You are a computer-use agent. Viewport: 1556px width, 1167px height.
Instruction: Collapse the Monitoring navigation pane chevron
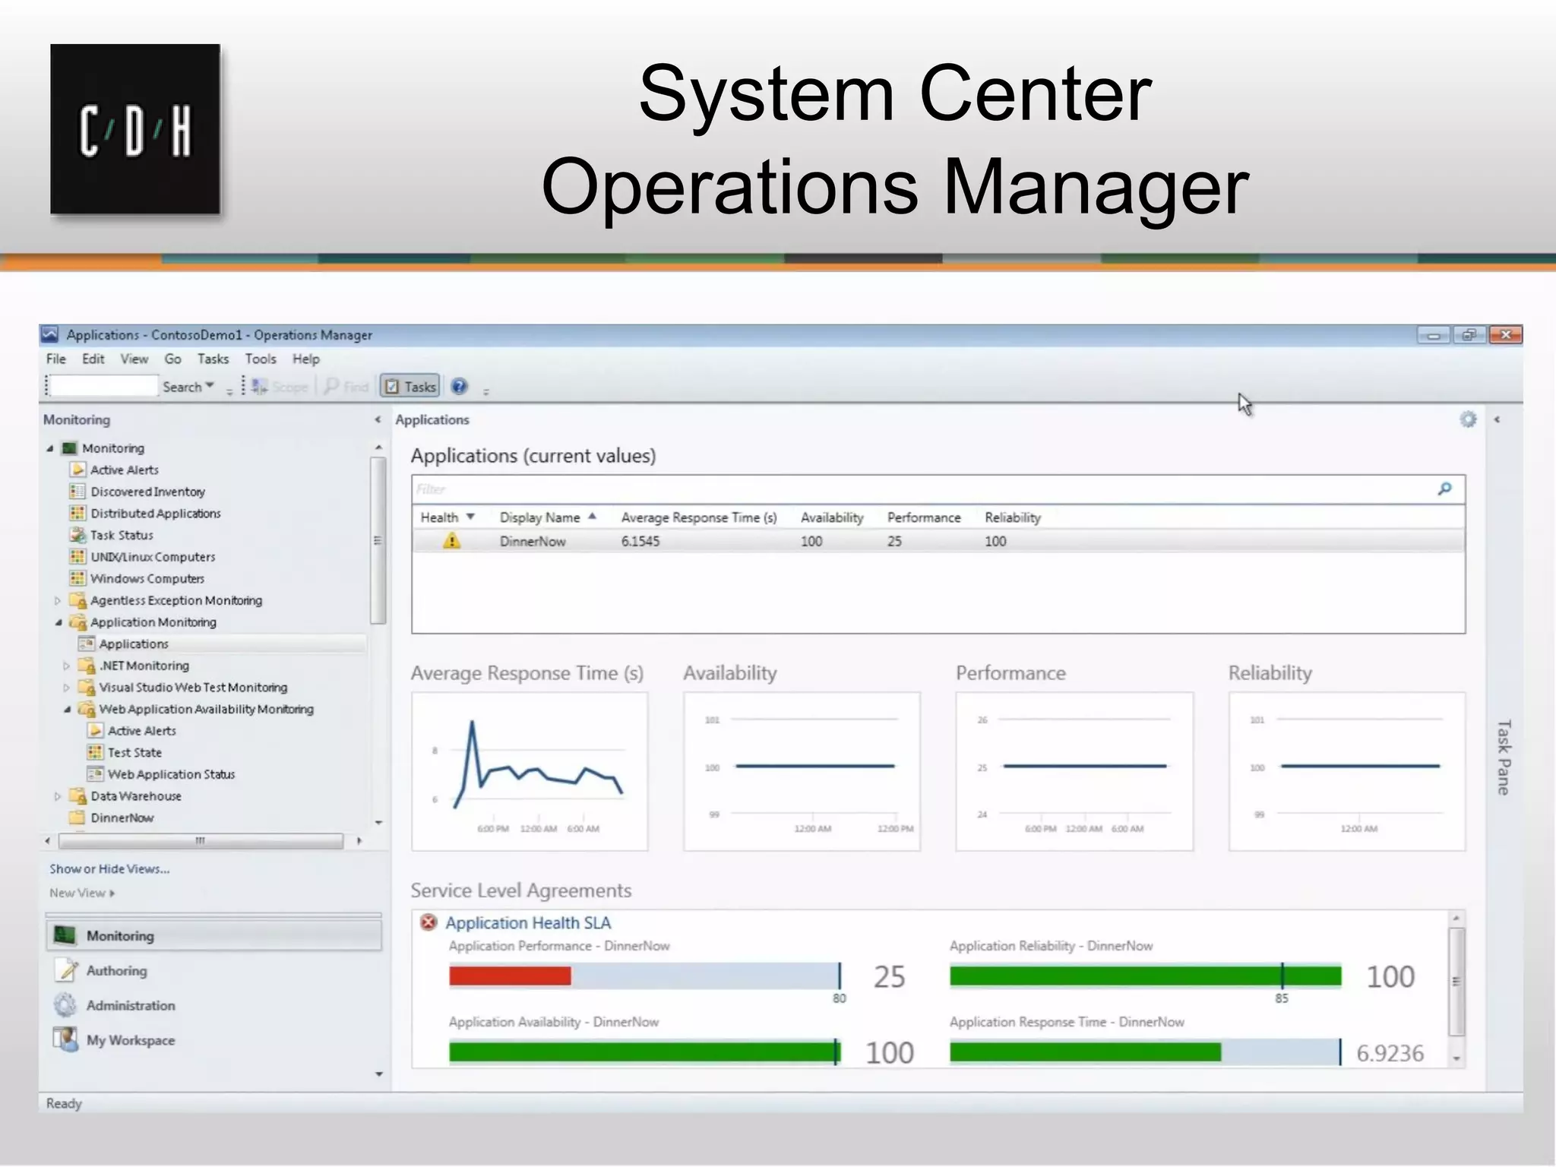coord(378,419)
